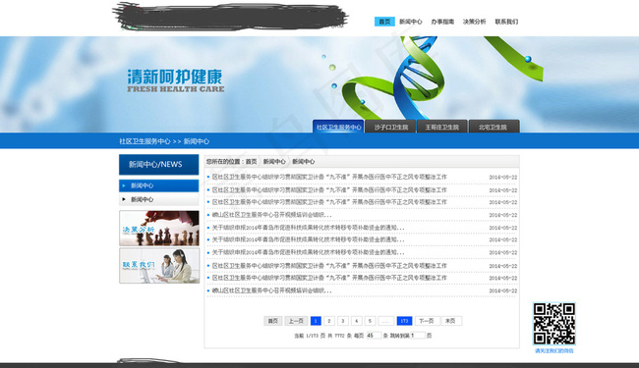Open 决策分析 in the top navigation bar
Viewport: 639px width, 368px height.
tap(474, 22)
